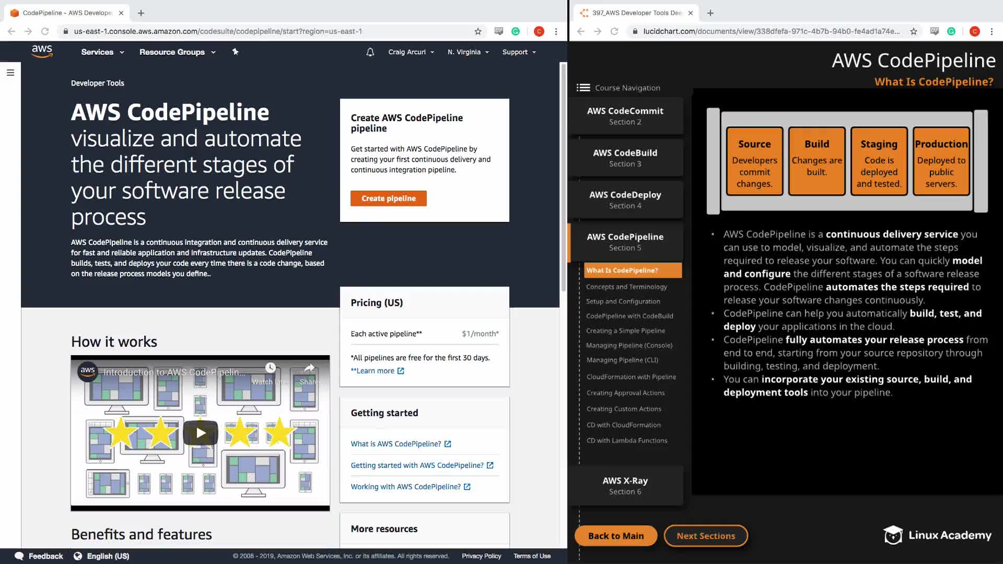Open AWS CodeBuild Section 3
The height and width of the screenshot is (564, 1003).
(x=625, y=158)
